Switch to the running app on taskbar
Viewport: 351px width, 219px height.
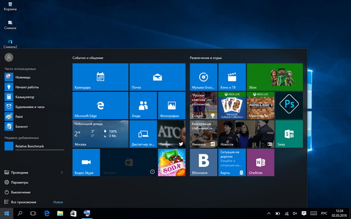click(87, 213)
